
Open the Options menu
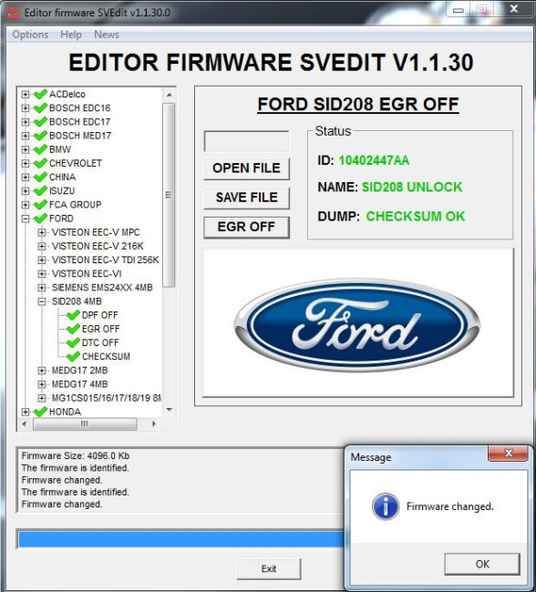[30, 35]
